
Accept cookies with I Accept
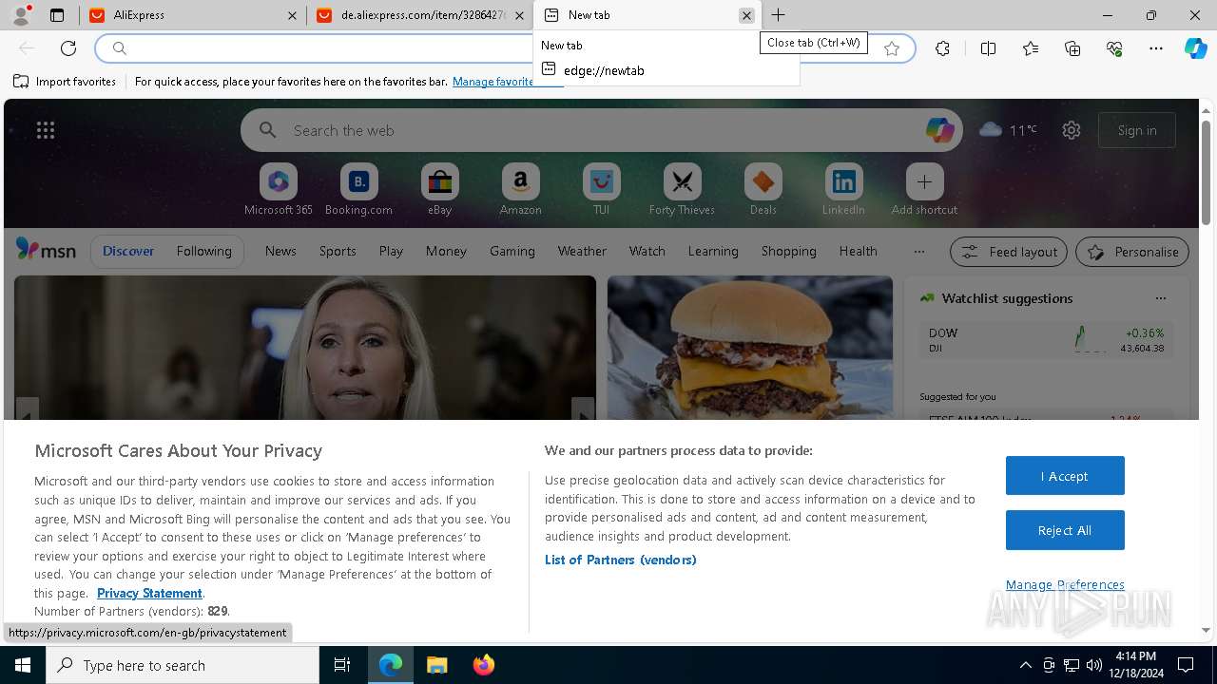point(1065,476)
